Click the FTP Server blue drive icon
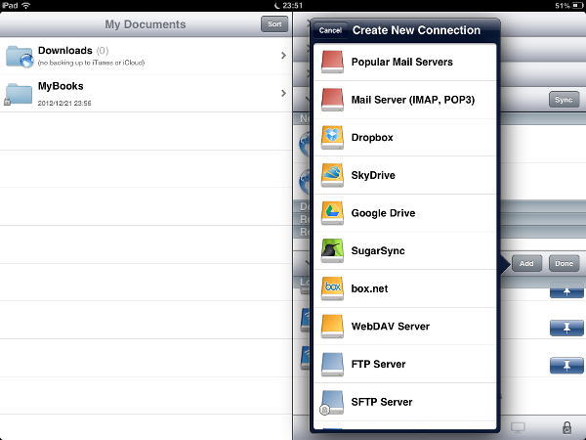 pyautogui.click(x=332, y=364)
